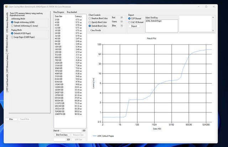Viewport: 228px width, 147px height.
Task: Click the Clear Results button
Action: [x=96, y=30]
